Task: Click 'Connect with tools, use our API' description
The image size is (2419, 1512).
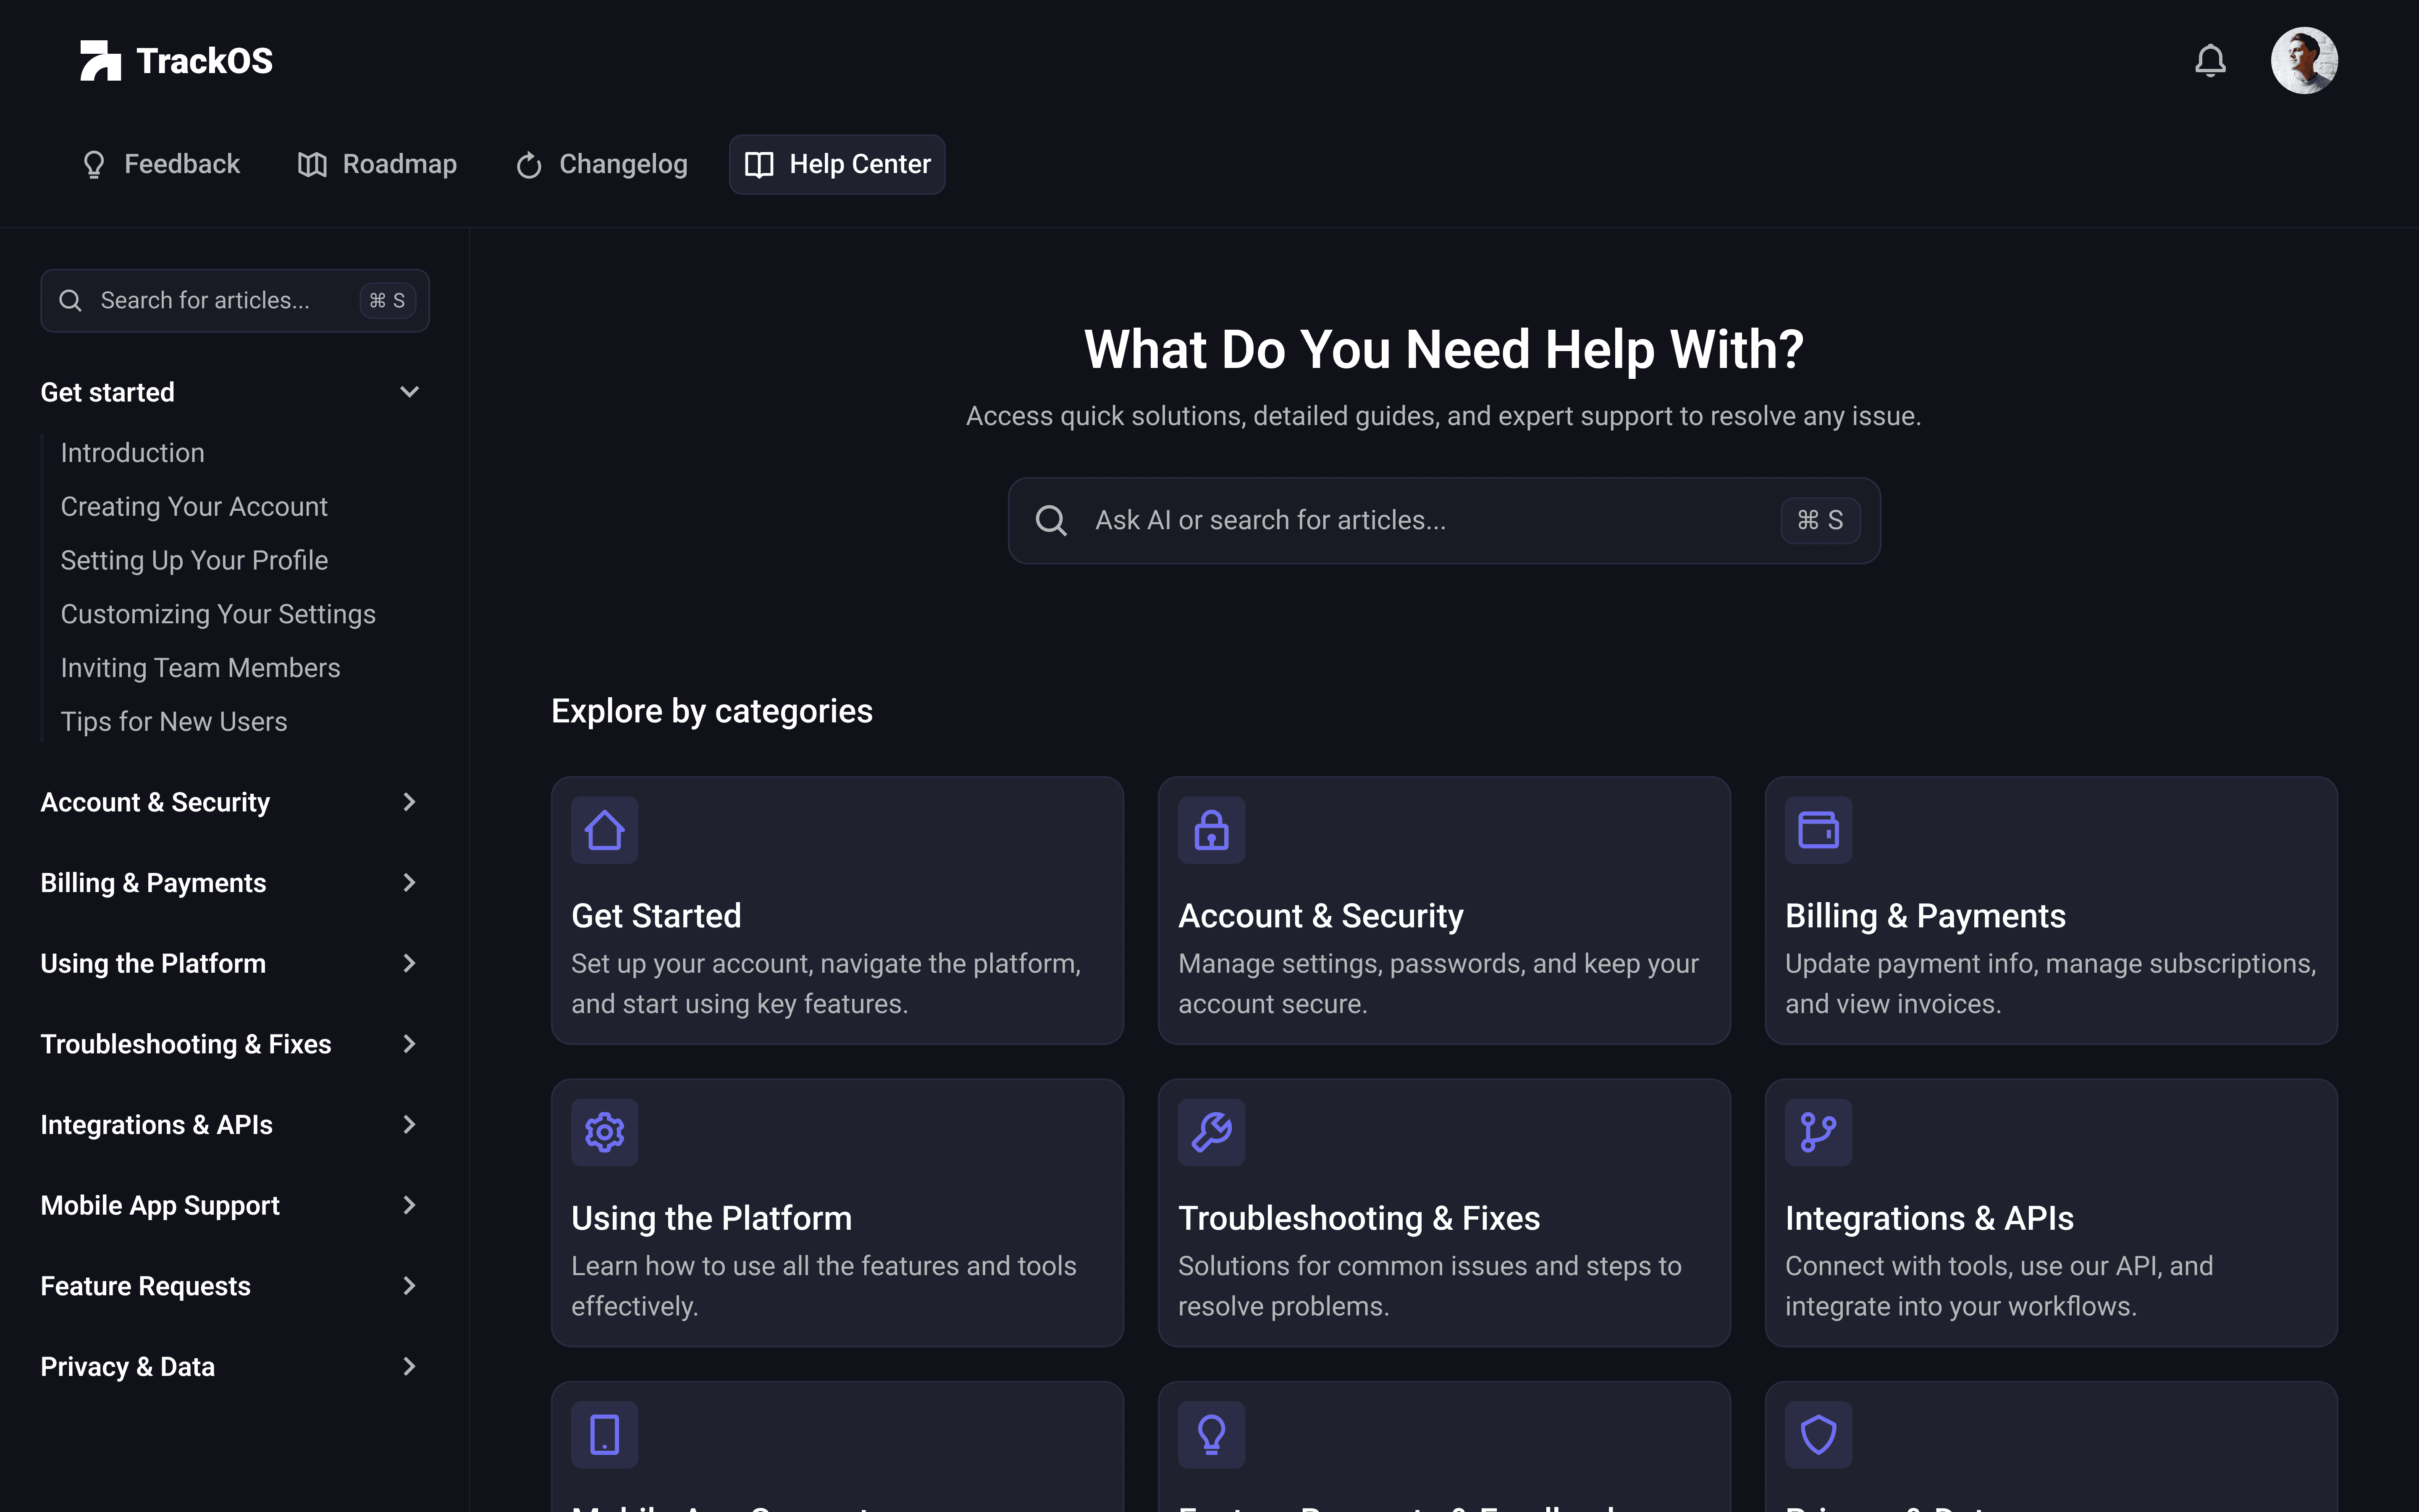Action: [x=1999, y=1286]
